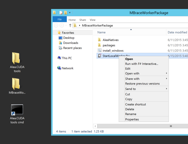Open the Alea.CUDA tools desktop folder
This screenshot has height=144, width=188.
tap(17, 62)
